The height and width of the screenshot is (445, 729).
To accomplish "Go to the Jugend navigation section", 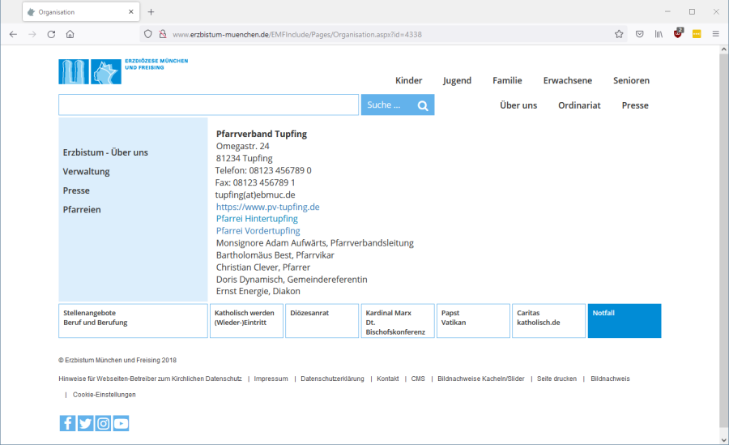I will 457,80.
